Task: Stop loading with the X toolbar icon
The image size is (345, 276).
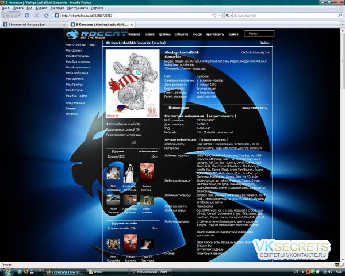Action: click(37, 16)
